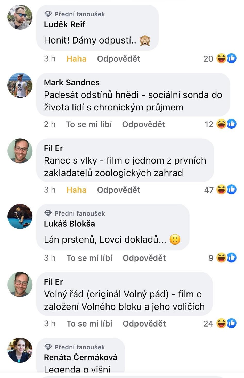Open Luděk Reif's profile picture

pyautogui.click(x=20, y=17)
